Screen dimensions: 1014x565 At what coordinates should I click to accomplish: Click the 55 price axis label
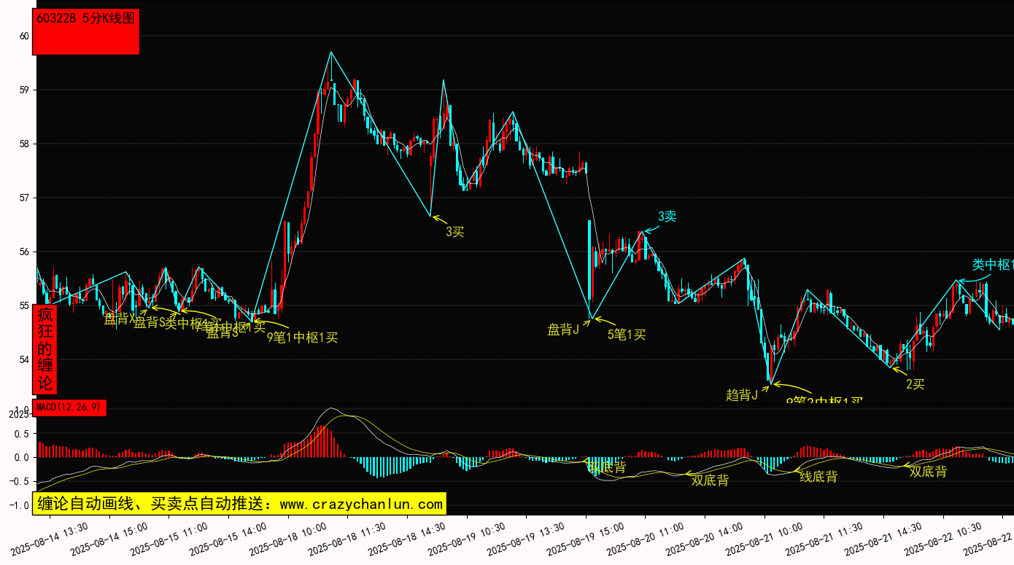(24, 305)
